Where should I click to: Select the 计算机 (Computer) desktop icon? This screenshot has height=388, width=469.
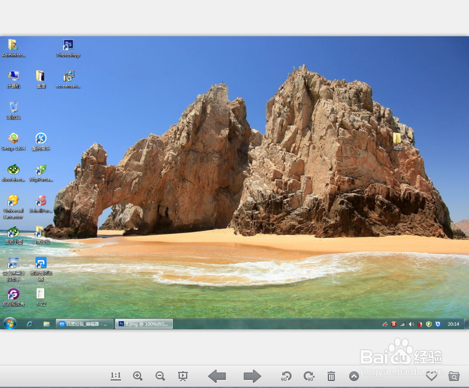pos(13,79)
